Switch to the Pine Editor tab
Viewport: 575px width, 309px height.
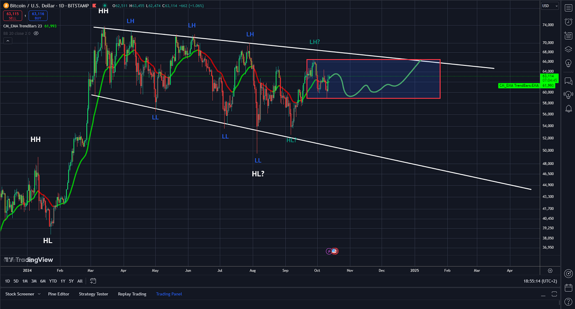click(x=58, y=294)
